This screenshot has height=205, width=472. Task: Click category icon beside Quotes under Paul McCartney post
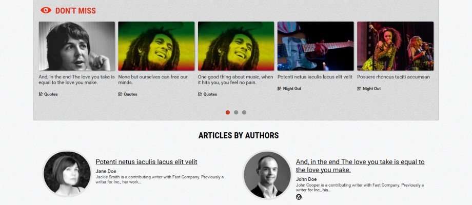click(41, 94)
